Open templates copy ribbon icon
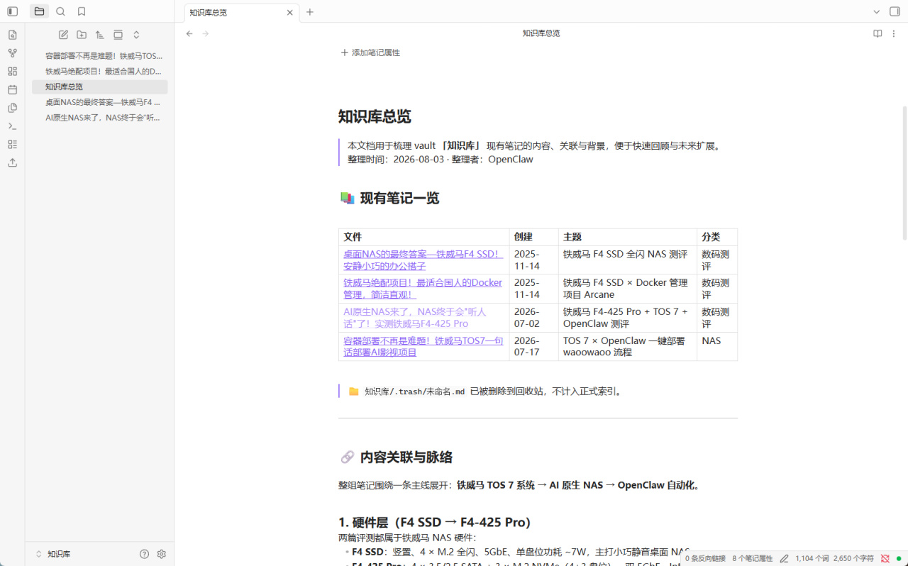Viewport: 908px width, 566px height. pos(12,108)
